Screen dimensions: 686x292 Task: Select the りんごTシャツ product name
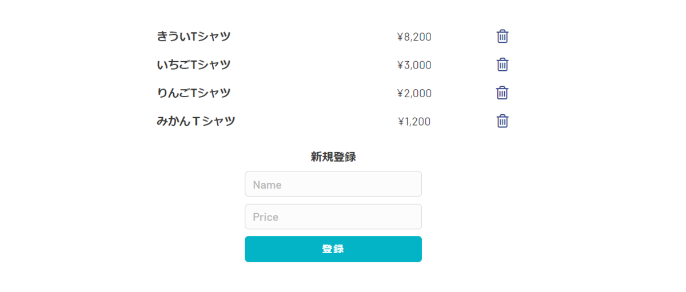click(193, 93)
